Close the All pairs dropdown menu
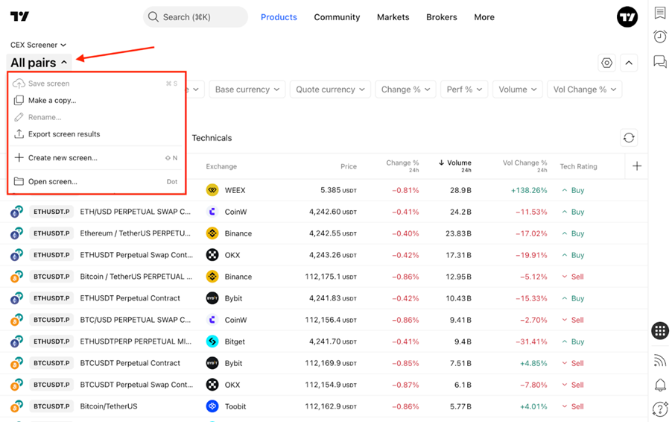 (x=39, y=63)
